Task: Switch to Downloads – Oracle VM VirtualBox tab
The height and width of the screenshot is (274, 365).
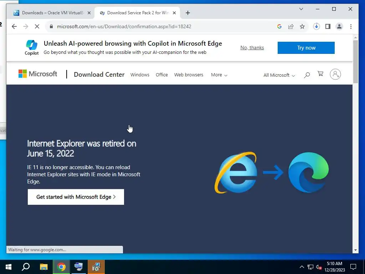Action: [x=52, y=13]
